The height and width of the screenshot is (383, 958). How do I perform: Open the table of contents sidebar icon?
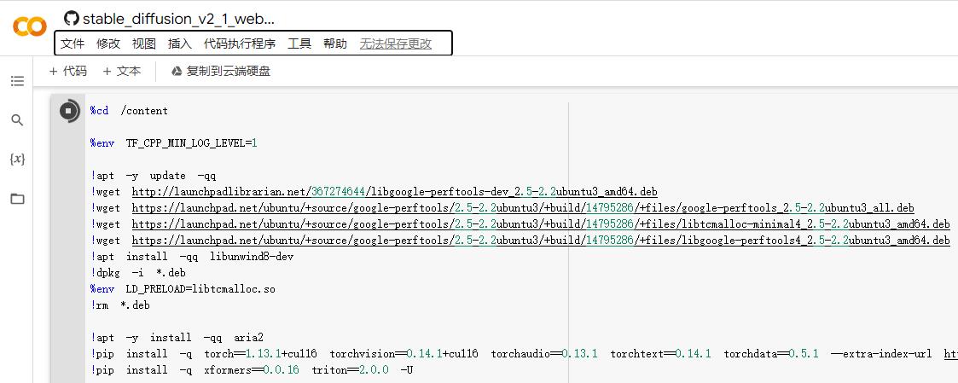(17, 81)
